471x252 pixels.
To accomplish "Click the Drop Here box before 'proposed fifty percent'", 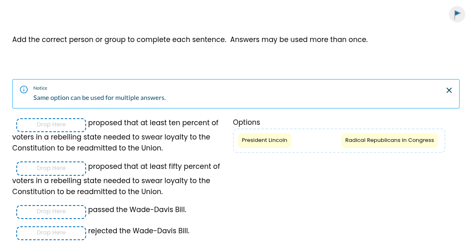I will click(x=51, y=168).
